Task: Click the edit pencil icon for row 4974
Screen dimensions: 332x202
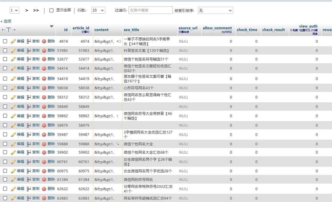Action: (x=13, y=42)
